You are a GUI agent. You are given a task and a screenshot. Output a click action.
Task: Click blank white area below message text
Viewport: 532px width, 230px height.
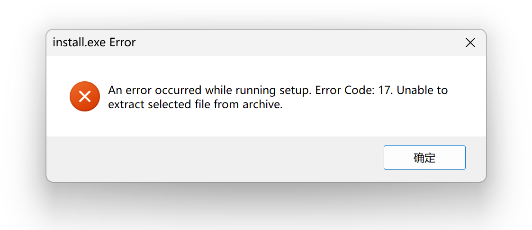pos(265,123)
